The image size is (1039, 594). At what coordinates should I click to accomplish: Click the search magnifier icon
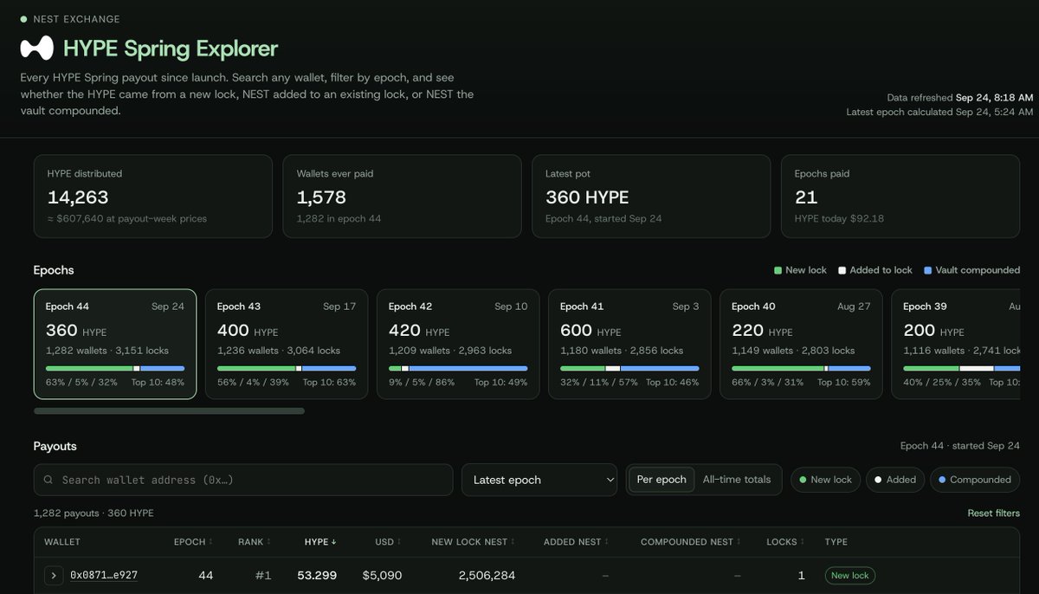pos(48,480)
